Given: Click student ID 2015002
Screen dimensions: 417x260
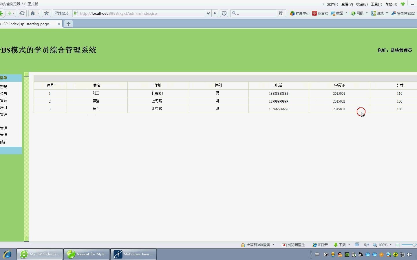Looking at the screenshot, I should [339, 101].
